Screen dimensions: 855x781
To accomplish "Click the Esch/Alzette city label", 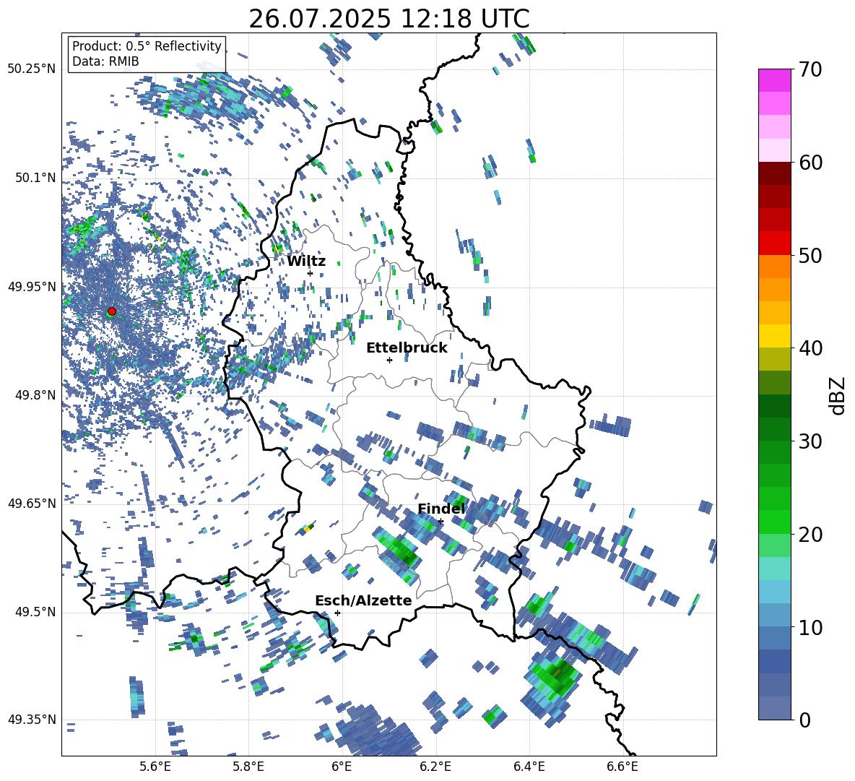I will click(363, 601).
